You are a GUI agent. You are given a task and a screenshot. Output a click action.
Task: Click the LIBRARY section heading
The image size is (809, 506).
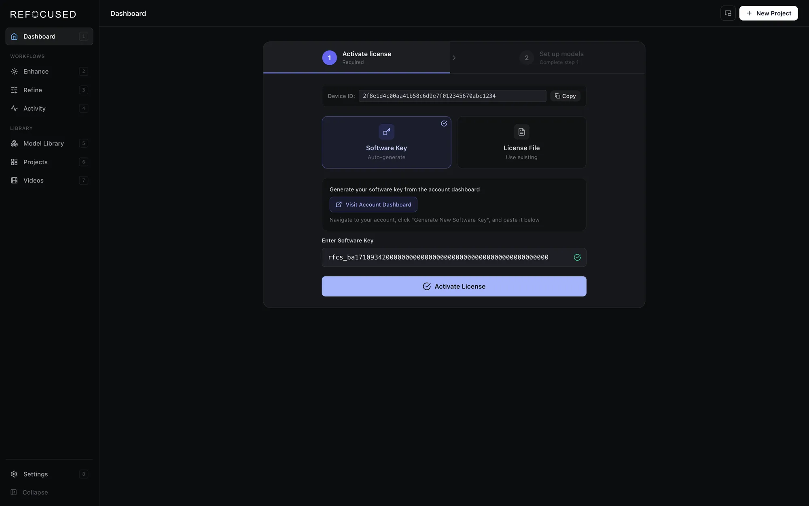click(21, 128)
